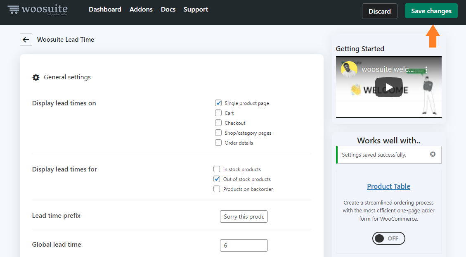Turn on the Product Table toggle

tap(389, 238)
